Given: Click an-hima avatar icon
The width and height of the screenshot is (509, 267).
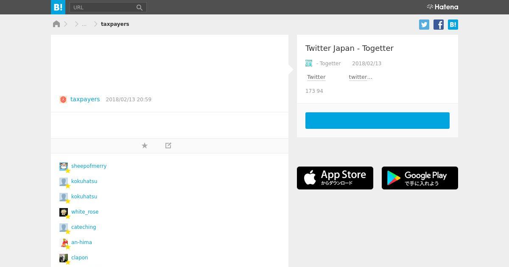Looking at the screenshot, I should coord(64,242).
